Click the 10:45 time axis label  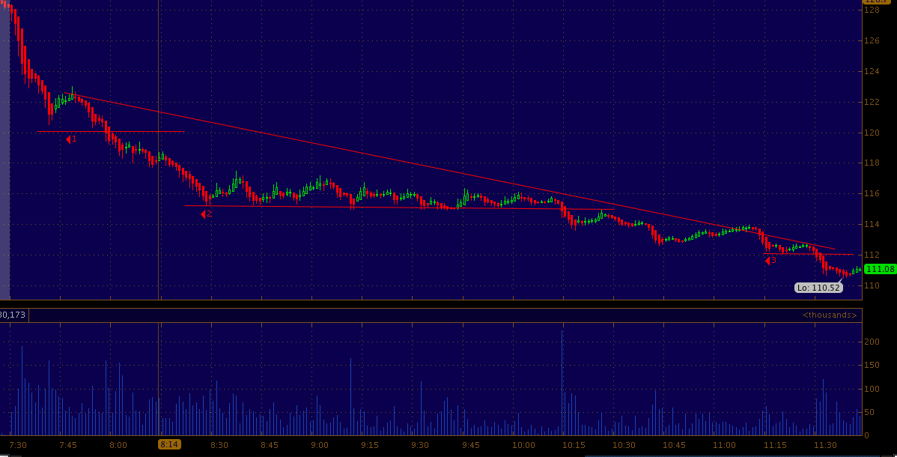tap(675, 445)
